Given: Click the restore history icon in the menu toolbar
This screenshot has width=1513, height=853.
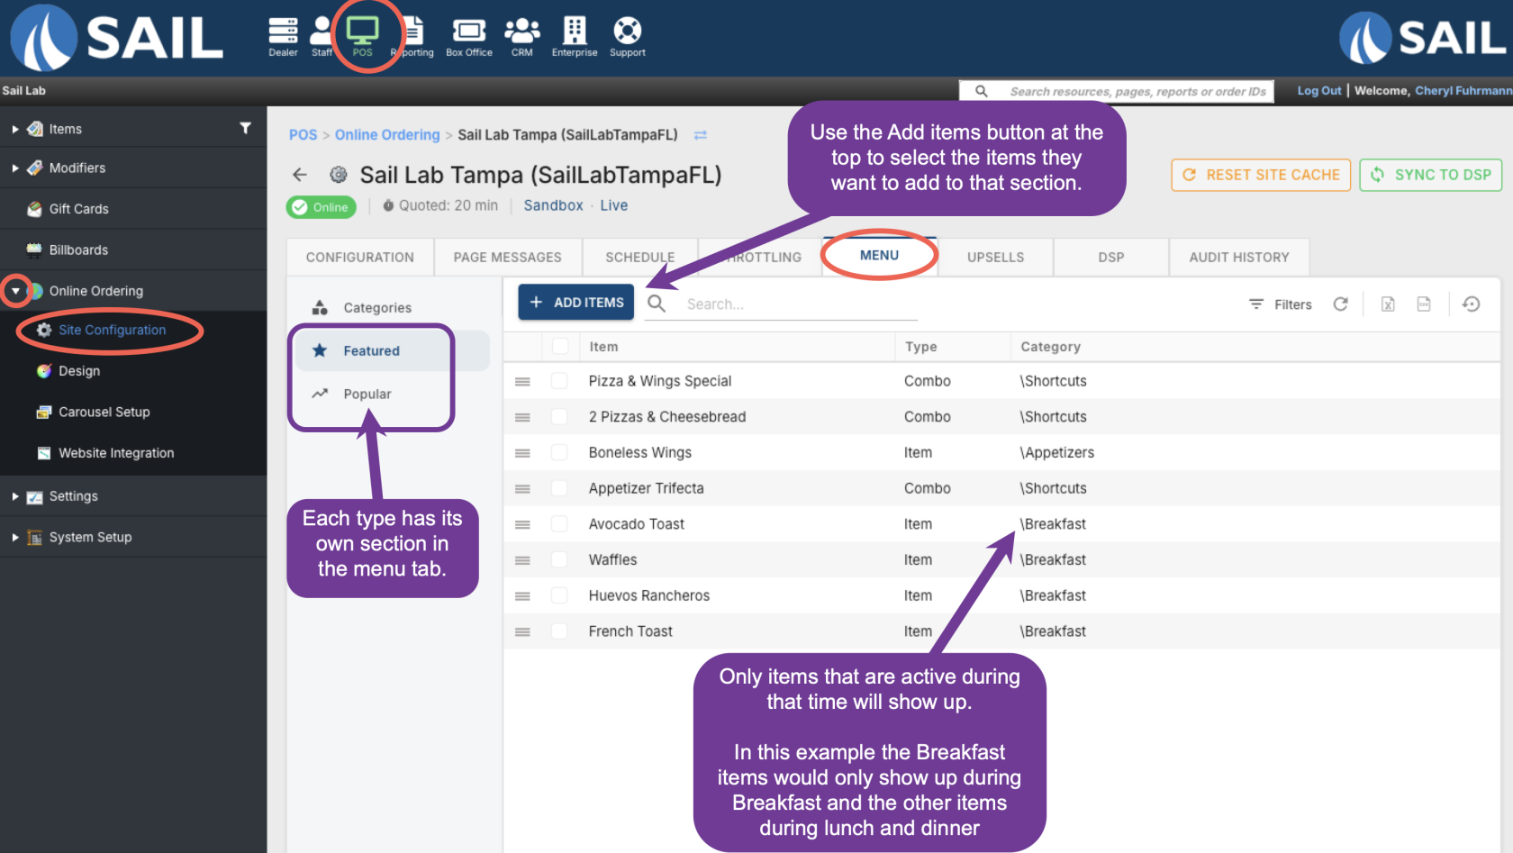Looking at the screenshot, I should click(1472, 304).
